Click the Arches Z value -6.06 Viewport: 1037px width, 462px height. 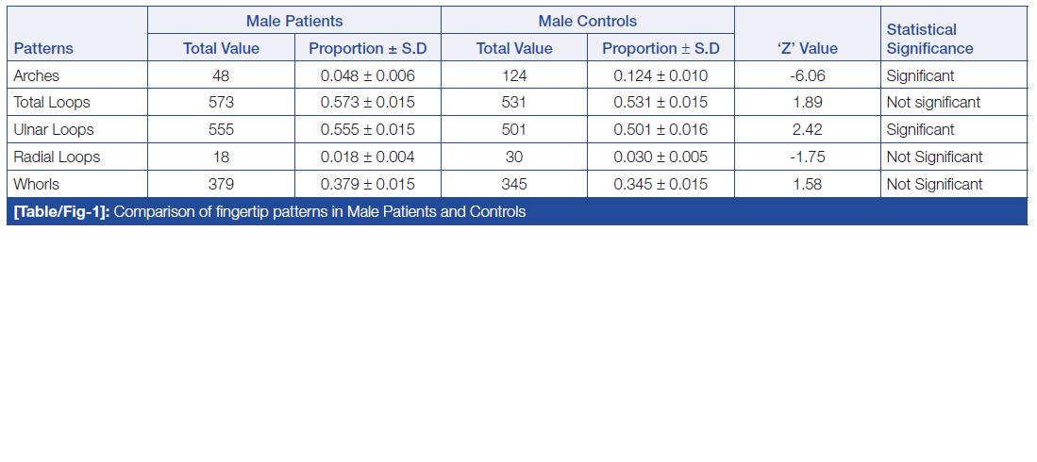tap(808, 75)
